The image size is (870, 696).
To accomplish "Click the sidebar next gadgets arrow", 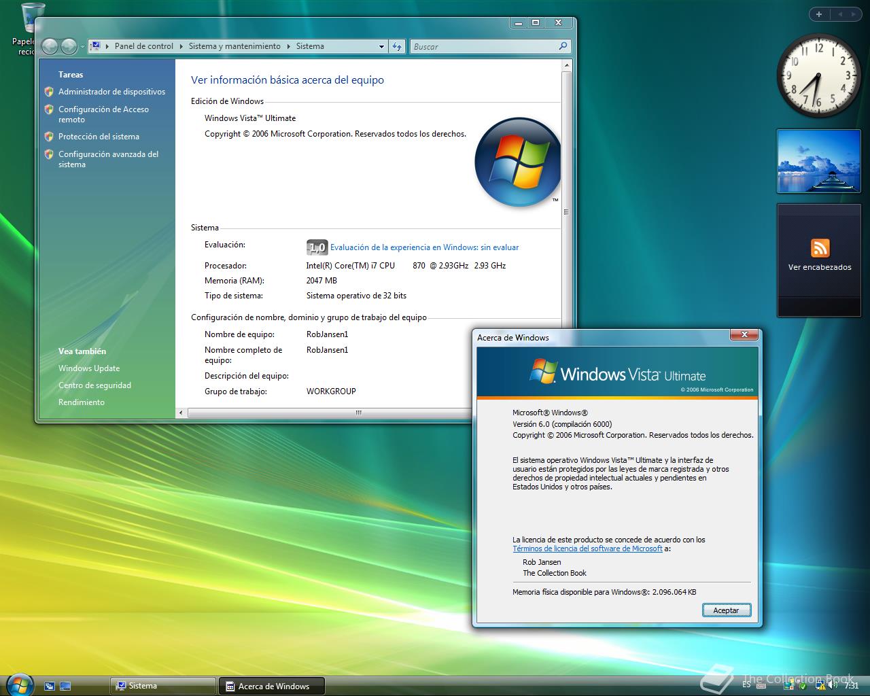I will click(x=855, y=14).
